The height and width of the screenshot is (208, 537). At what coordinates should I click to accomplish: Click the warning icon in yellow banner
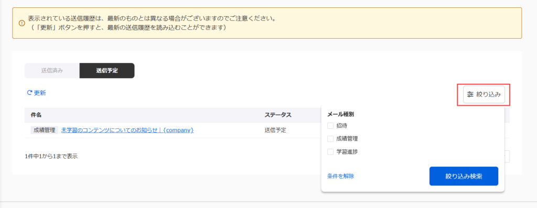click(x=22, y=23)
